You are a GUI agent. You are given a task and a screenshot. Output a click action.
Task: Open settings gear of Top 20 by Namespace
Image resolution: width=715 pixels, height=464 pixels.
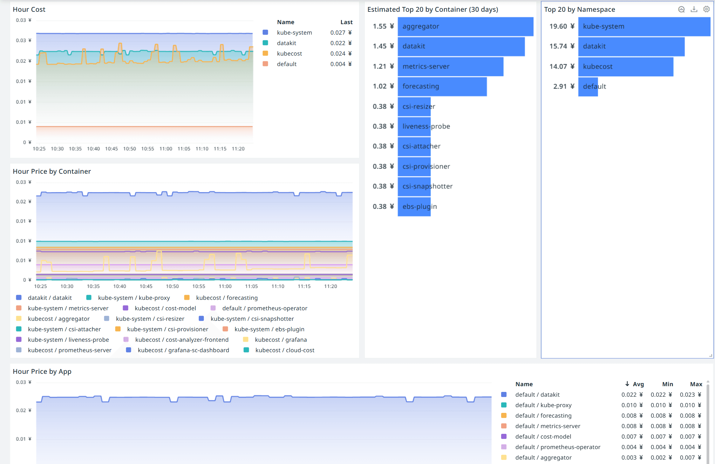click(x=706, y=9)
